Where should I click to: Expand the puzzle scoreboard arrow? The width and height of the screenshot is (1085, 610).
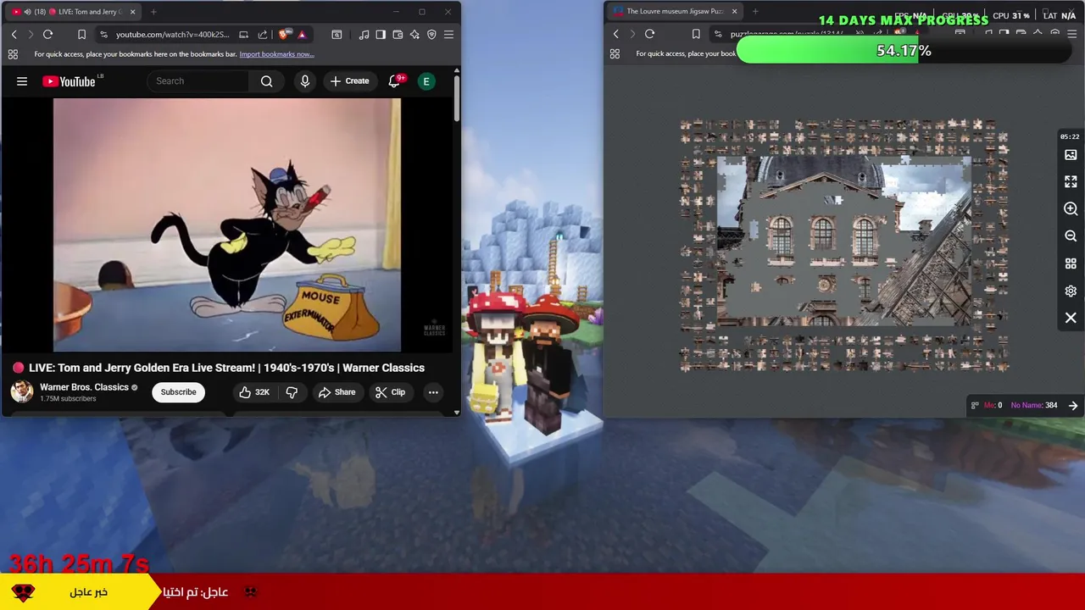click(1073, 406)
